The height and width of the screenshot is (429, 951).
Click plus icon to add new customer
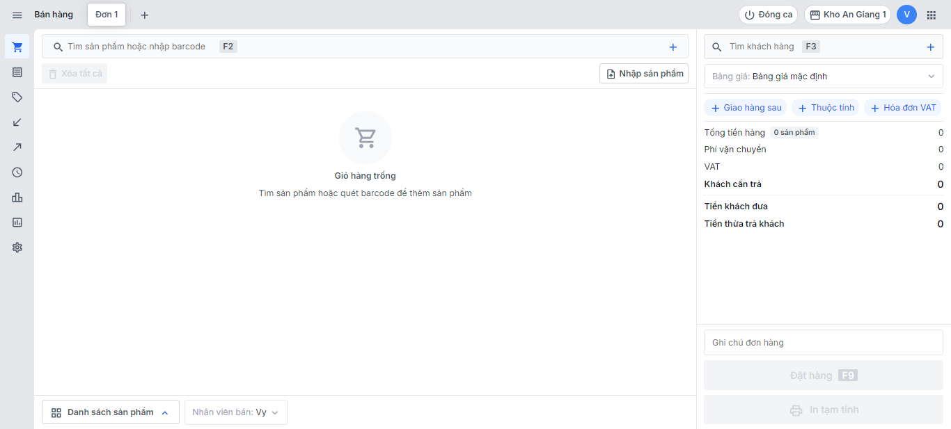pyautogui.click(x=930, y=47)
